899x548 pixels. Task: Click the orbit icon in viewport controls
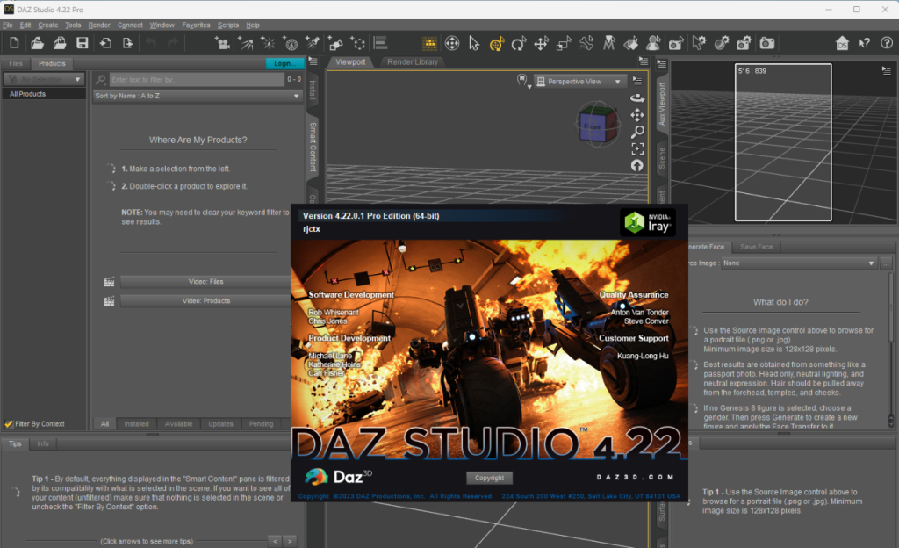[637, 98]
